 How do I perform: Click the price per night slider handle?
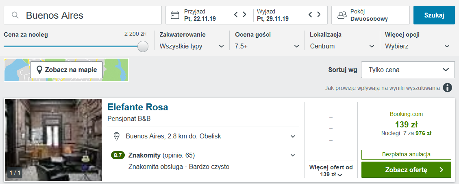143,46
